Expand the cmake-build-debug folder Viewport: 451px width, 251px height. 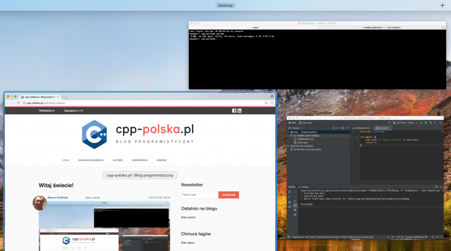pyautogui.click(x=292, y=136)
